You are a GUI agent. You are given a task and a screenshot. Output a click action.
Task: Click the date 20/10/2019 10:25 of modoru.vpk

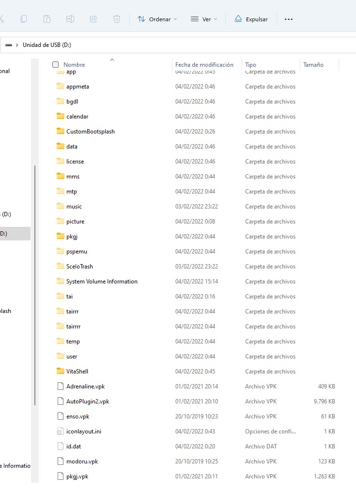click(x=196, y=461)
